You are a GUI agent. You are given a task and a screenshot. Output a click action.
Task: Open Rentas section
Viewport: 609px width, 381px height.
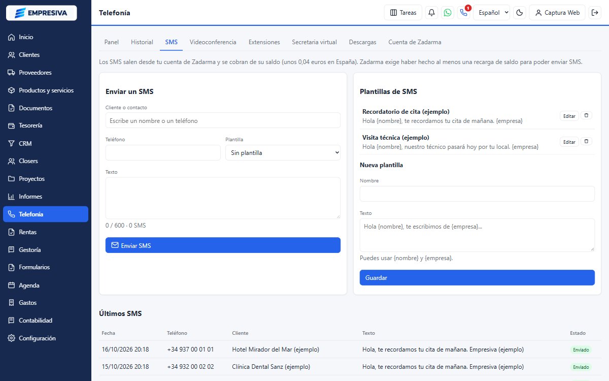(46, 232)
